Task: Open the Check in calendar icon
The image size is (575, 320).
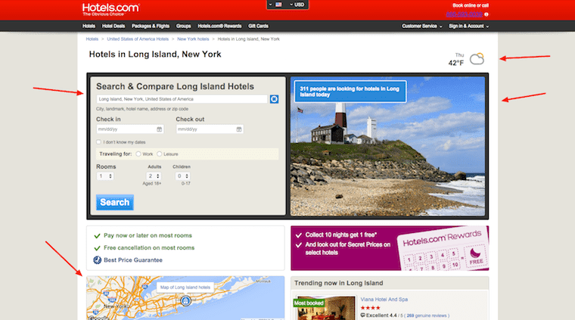Action: pos(159,129)
